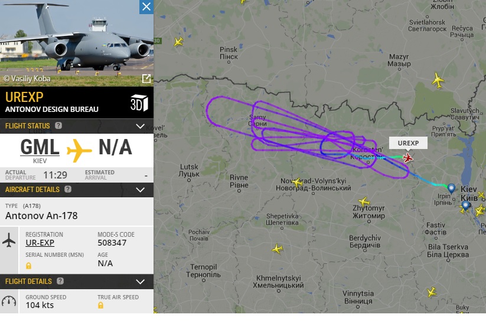Image resolution: width=486 pixels, height=321 pixels.
Task: Click the Aircraft Details help question mark
Action: pos(68,189)
